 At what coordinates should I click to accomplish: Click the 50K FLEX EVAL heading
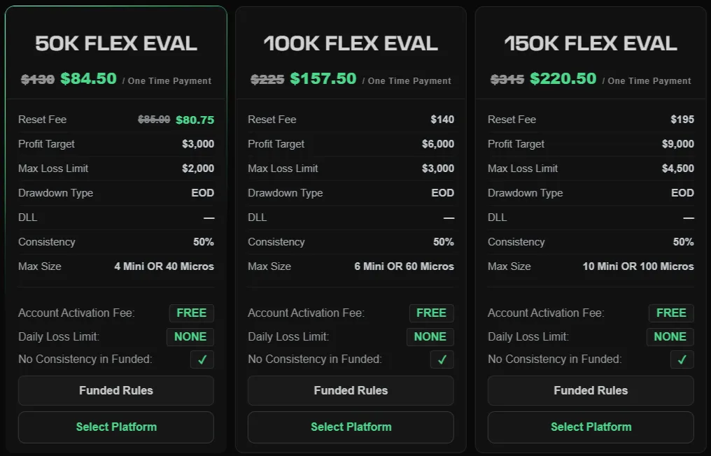point(116,43)
